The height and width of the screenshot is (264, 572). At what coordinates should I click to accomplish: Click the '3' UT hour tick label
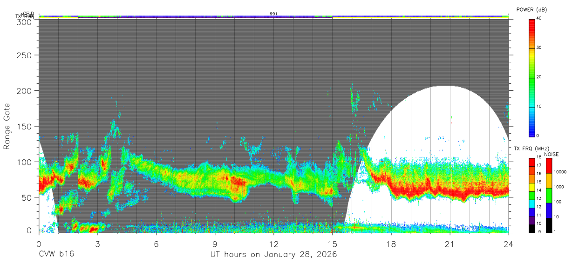click(97, 244)
